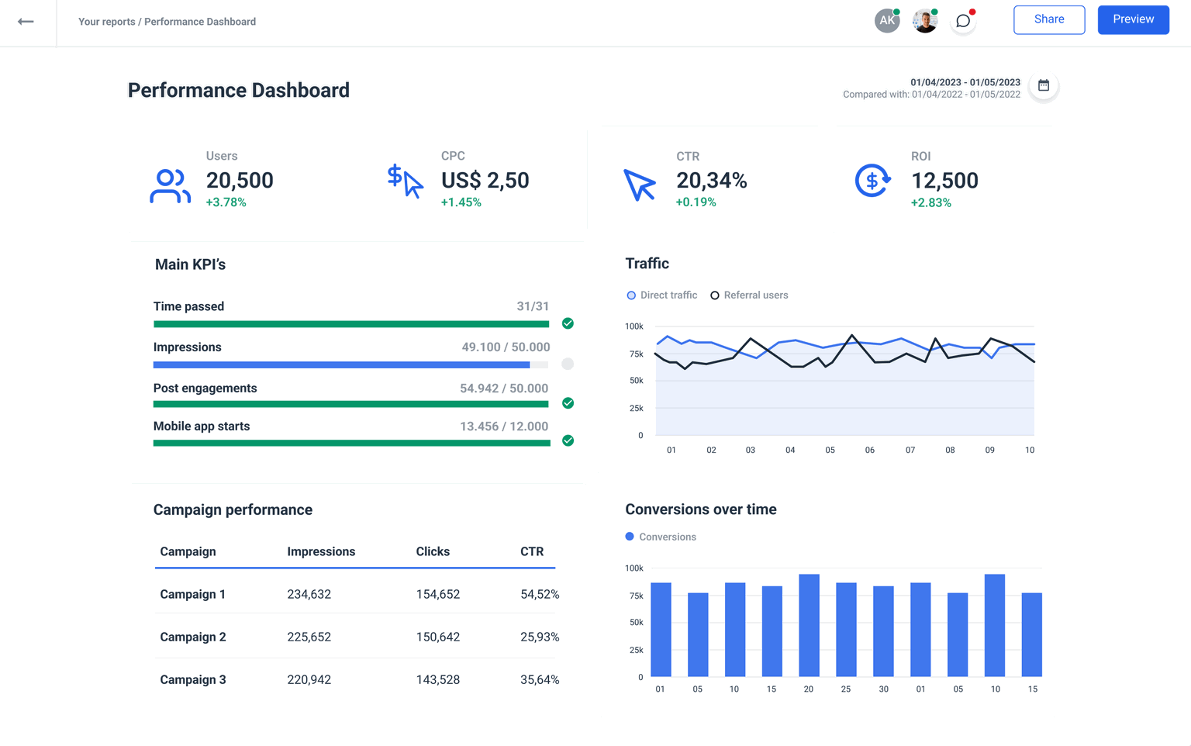The image size is (1191, 746).
Task: Toggle the Referral users legend radio
Action: point(714,295)
